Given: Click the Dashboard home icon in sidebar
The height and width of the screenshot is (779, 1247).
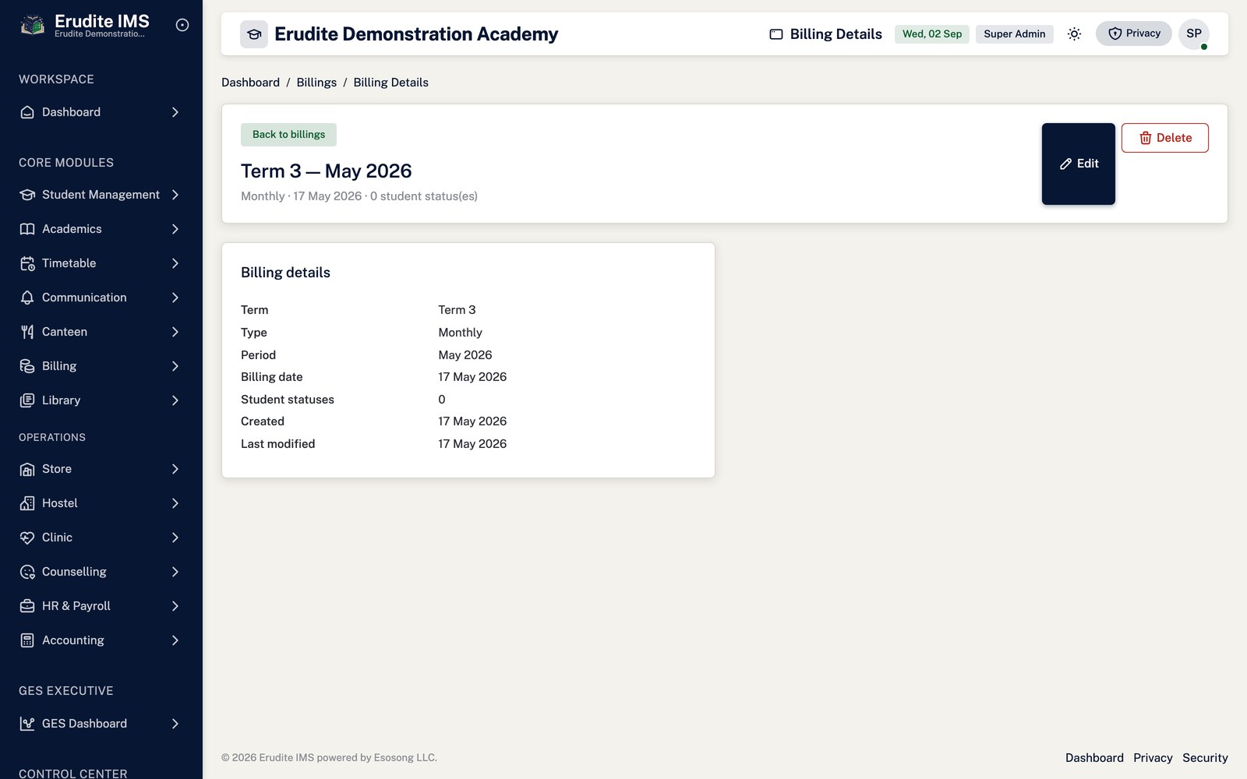Looking at the screenshot, I should [27, 112].
